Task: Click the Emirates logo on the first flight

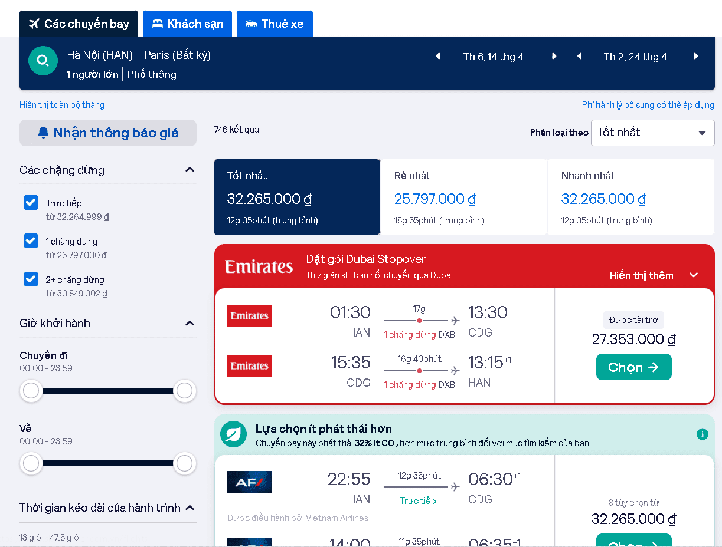Action: [x=249, y=315]
